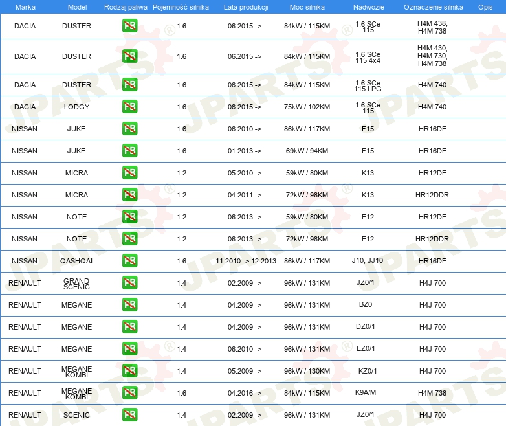The image size is (506, 426).
Task: Click fuel icon in Note 59kW row
Action: pyautogui.click(x=129, y=217)
